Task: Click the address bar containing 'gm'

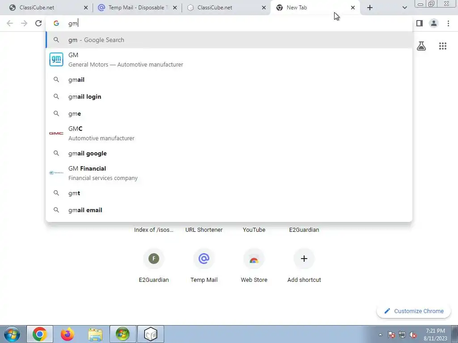Action: [x=229, y=23]
